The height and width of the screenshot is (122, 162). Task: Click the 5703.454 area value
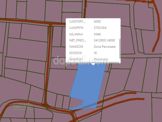pos(101,28)
